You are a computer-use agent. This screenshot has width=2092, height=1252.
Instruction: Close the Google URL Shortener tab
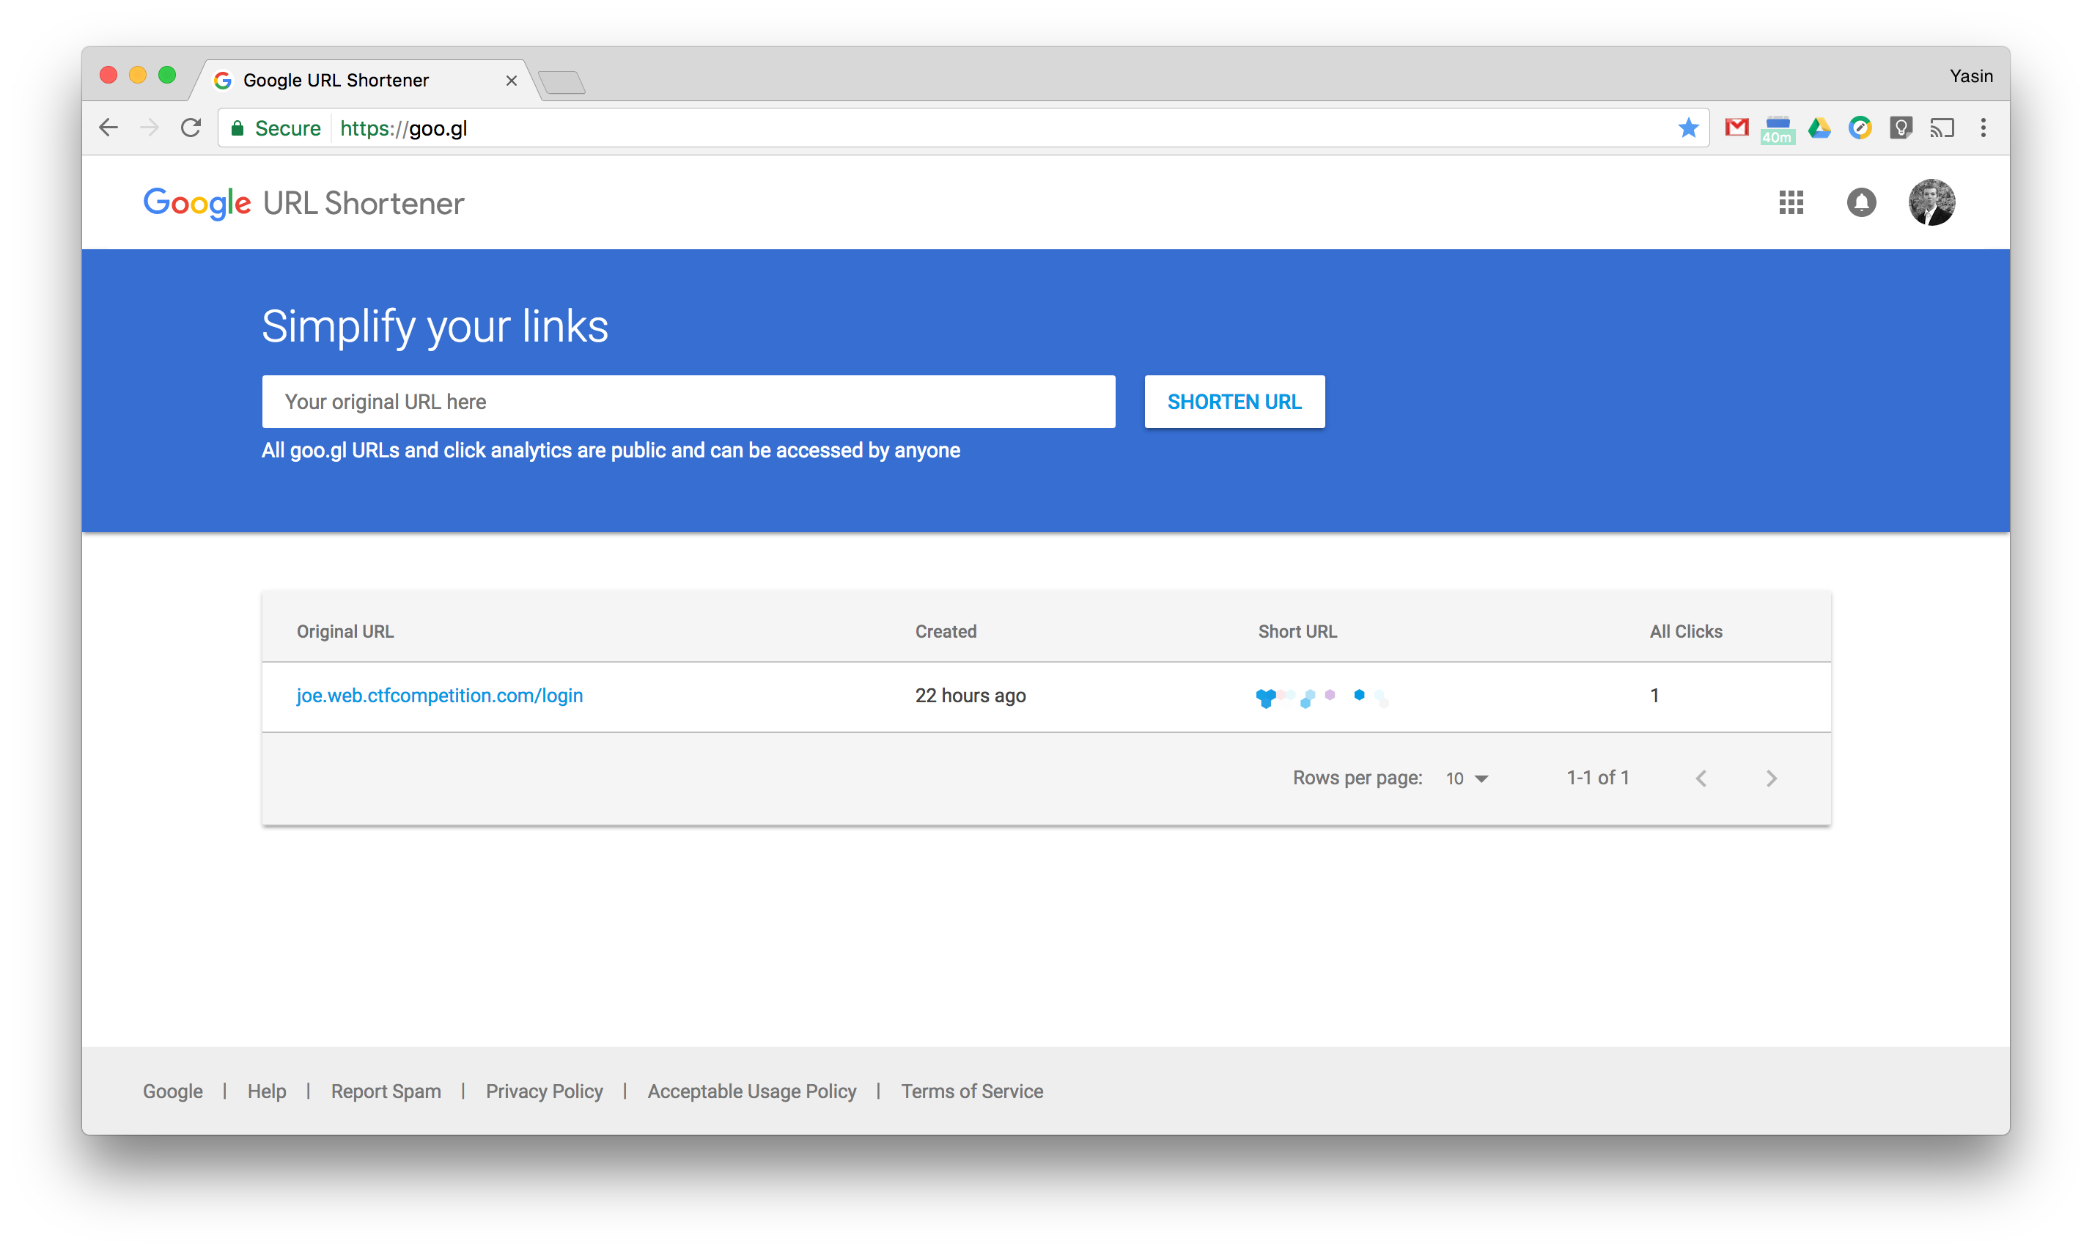point(511,80)
